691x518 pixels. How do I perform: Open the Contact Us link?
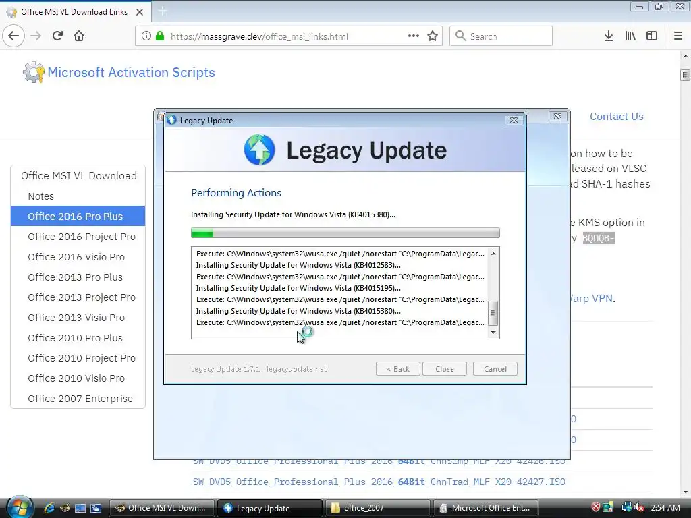[617, 116]
